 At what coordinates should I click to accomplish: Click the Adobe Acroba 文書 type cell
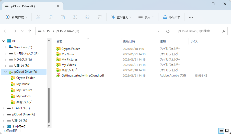[173, 76]
